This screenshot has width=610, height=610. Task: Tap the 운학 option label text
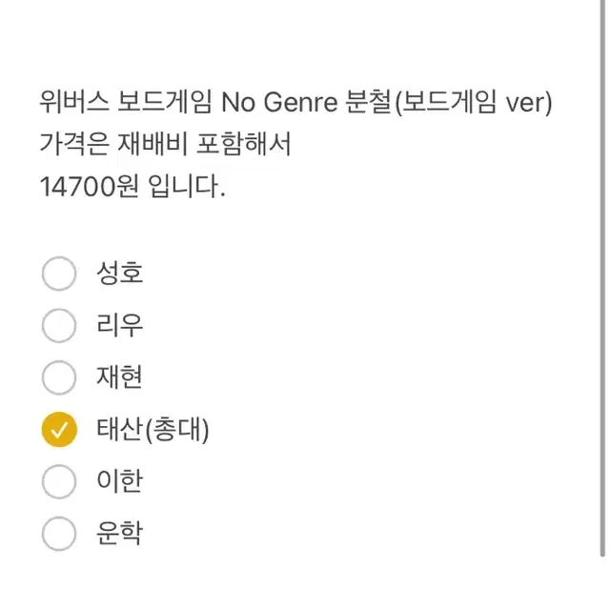click(x=119, y=533)
